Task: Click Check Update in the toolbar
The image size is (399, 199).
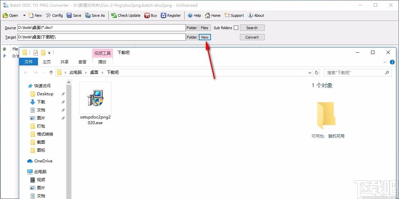Action: click(126, 15)
